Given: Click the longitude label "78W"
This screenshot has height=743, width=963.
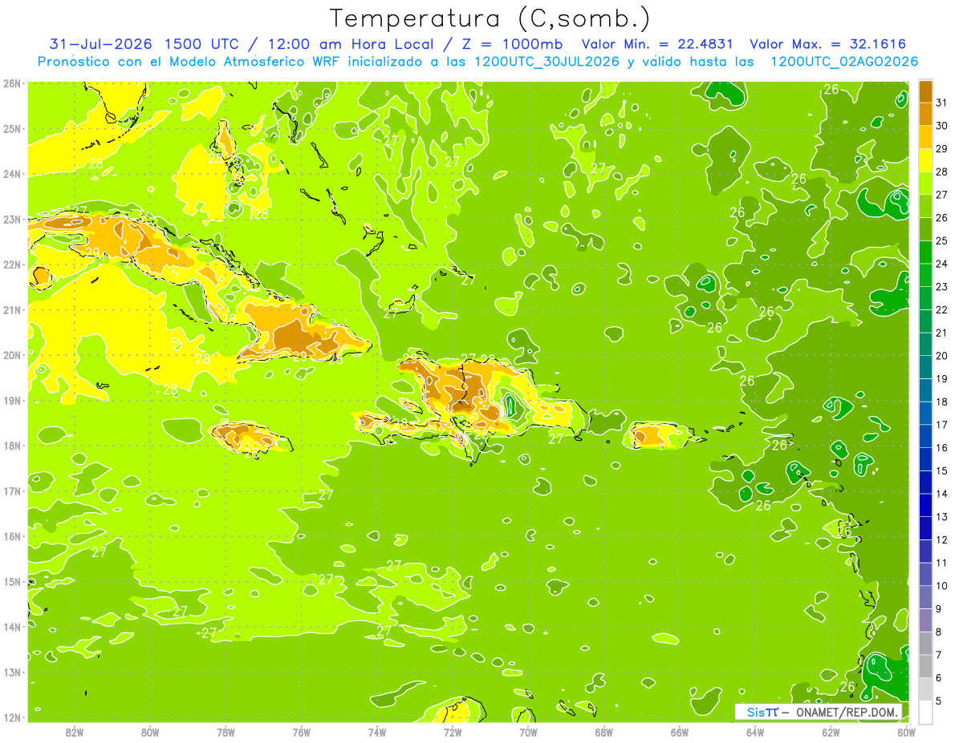Looking at the screenshot, I should coord(226,732).
